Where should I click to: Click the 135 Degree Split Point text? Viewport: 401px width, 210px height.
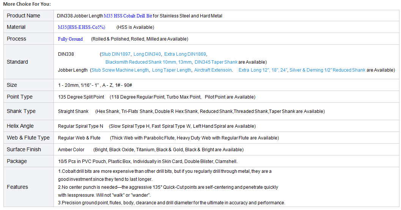(81, 97)
